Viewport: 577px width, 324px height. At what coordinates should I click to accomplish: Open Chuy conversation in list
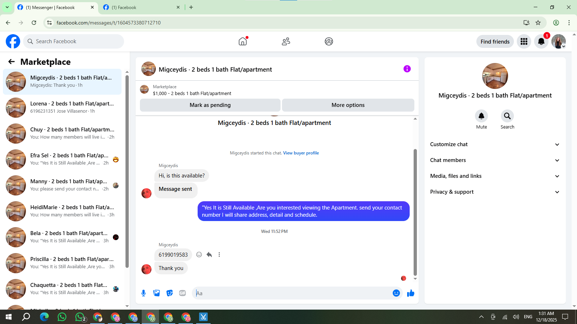coord(62,134)
